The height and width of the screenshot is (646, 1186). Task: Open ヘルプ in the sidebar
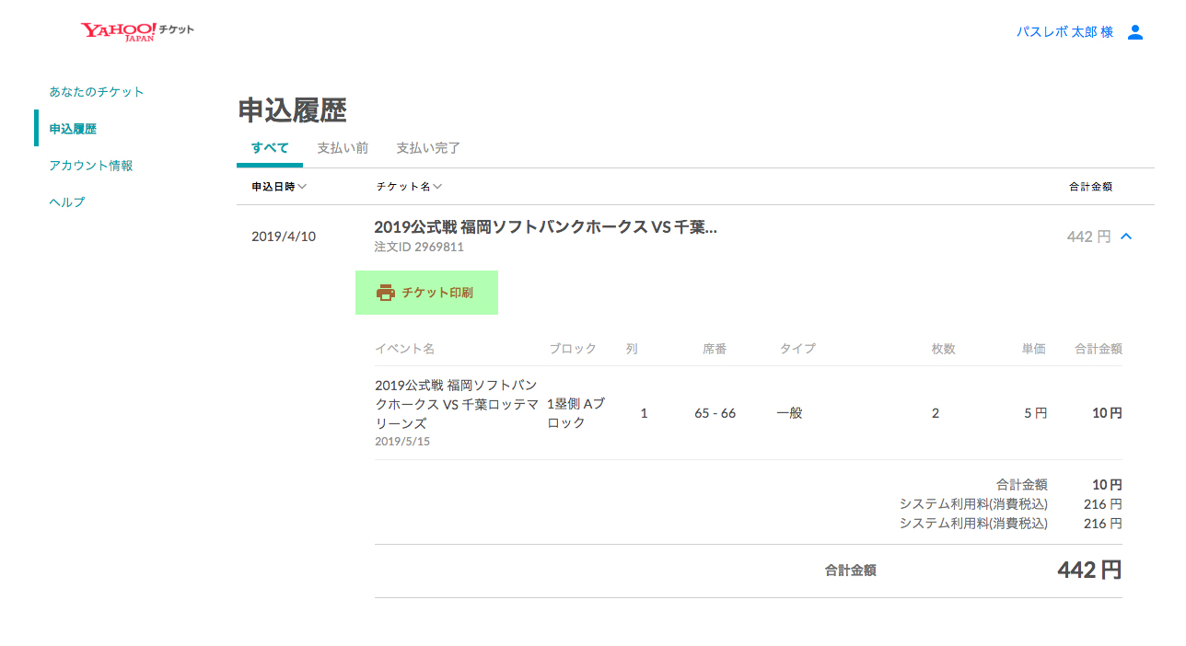[67, 202]
